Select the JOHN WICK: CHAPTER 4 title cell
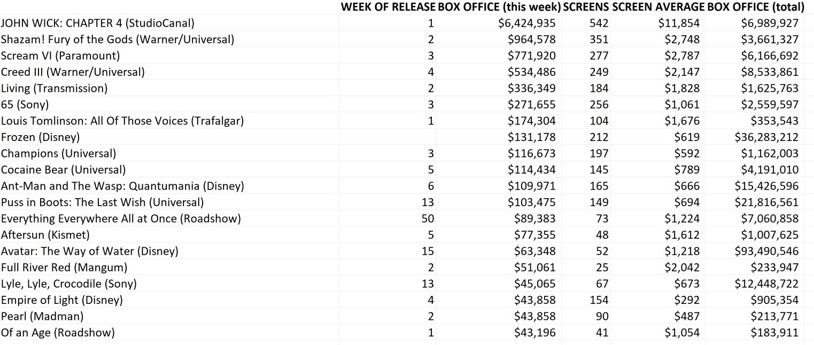The image size is (814, 345). point(98,23)
